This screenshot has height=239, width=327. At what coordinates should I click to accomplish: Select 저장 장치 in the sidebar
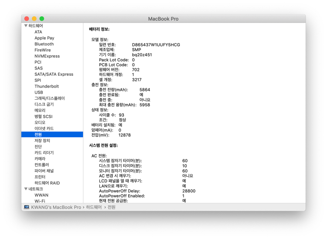pyautogui.click(x=42, y=141)
